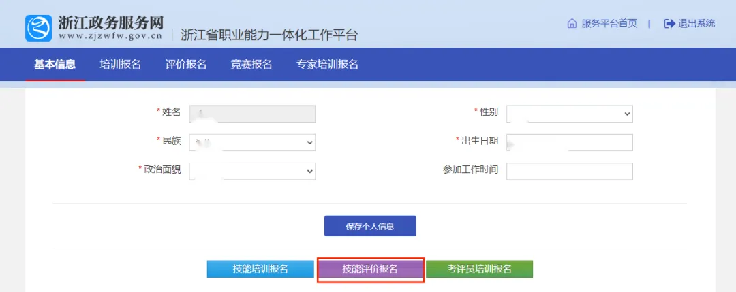Screen dimensions: 736x292
Task: Expand the 性别 gender dropdown
Action: [x=570, y=114]
